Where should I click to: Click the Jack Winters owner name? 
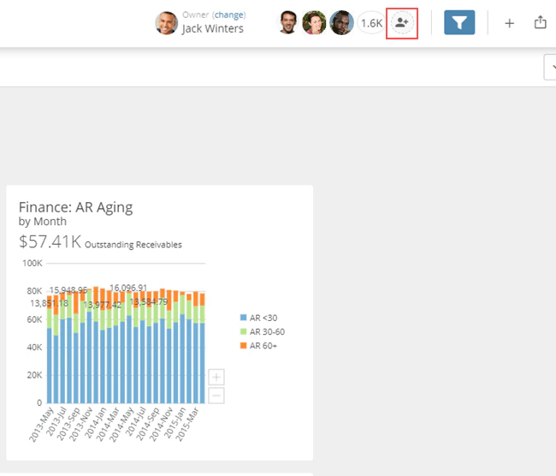pos(212,28)
